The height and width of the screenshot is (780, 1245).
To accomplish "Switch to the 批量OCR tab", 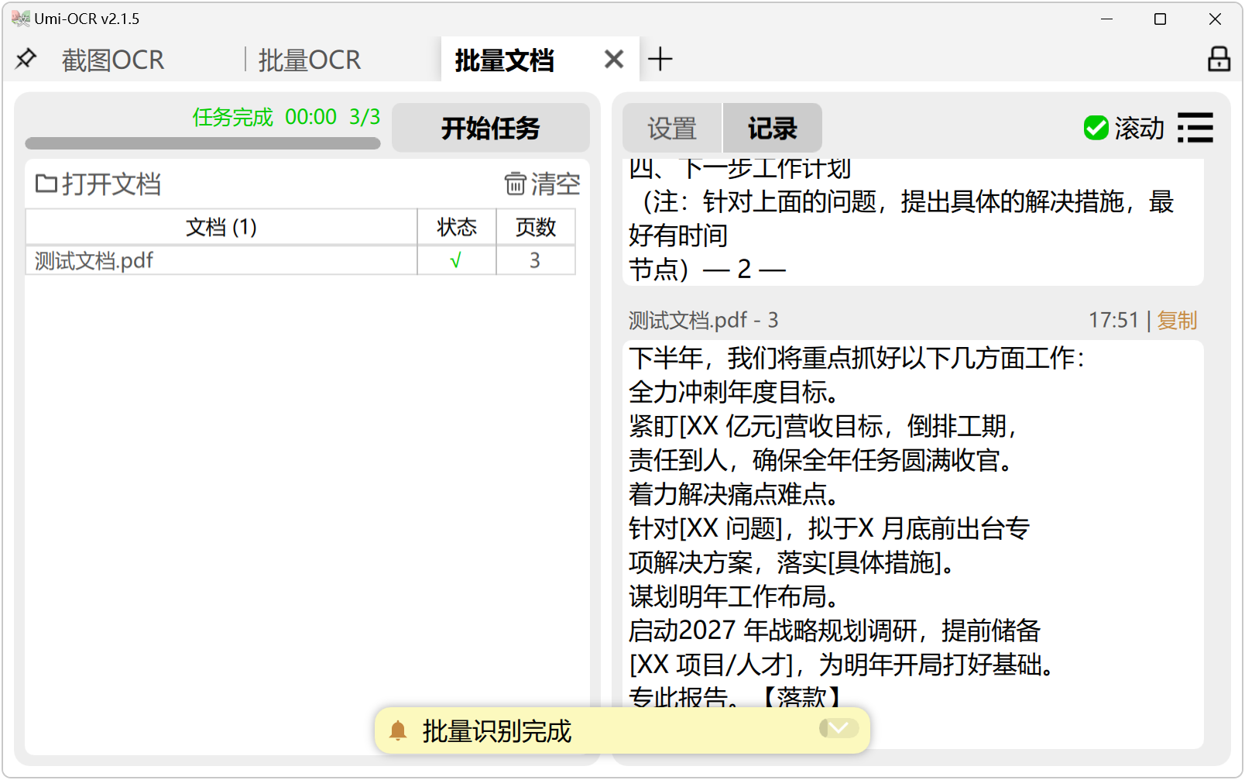I will click(x=310, y=60).
